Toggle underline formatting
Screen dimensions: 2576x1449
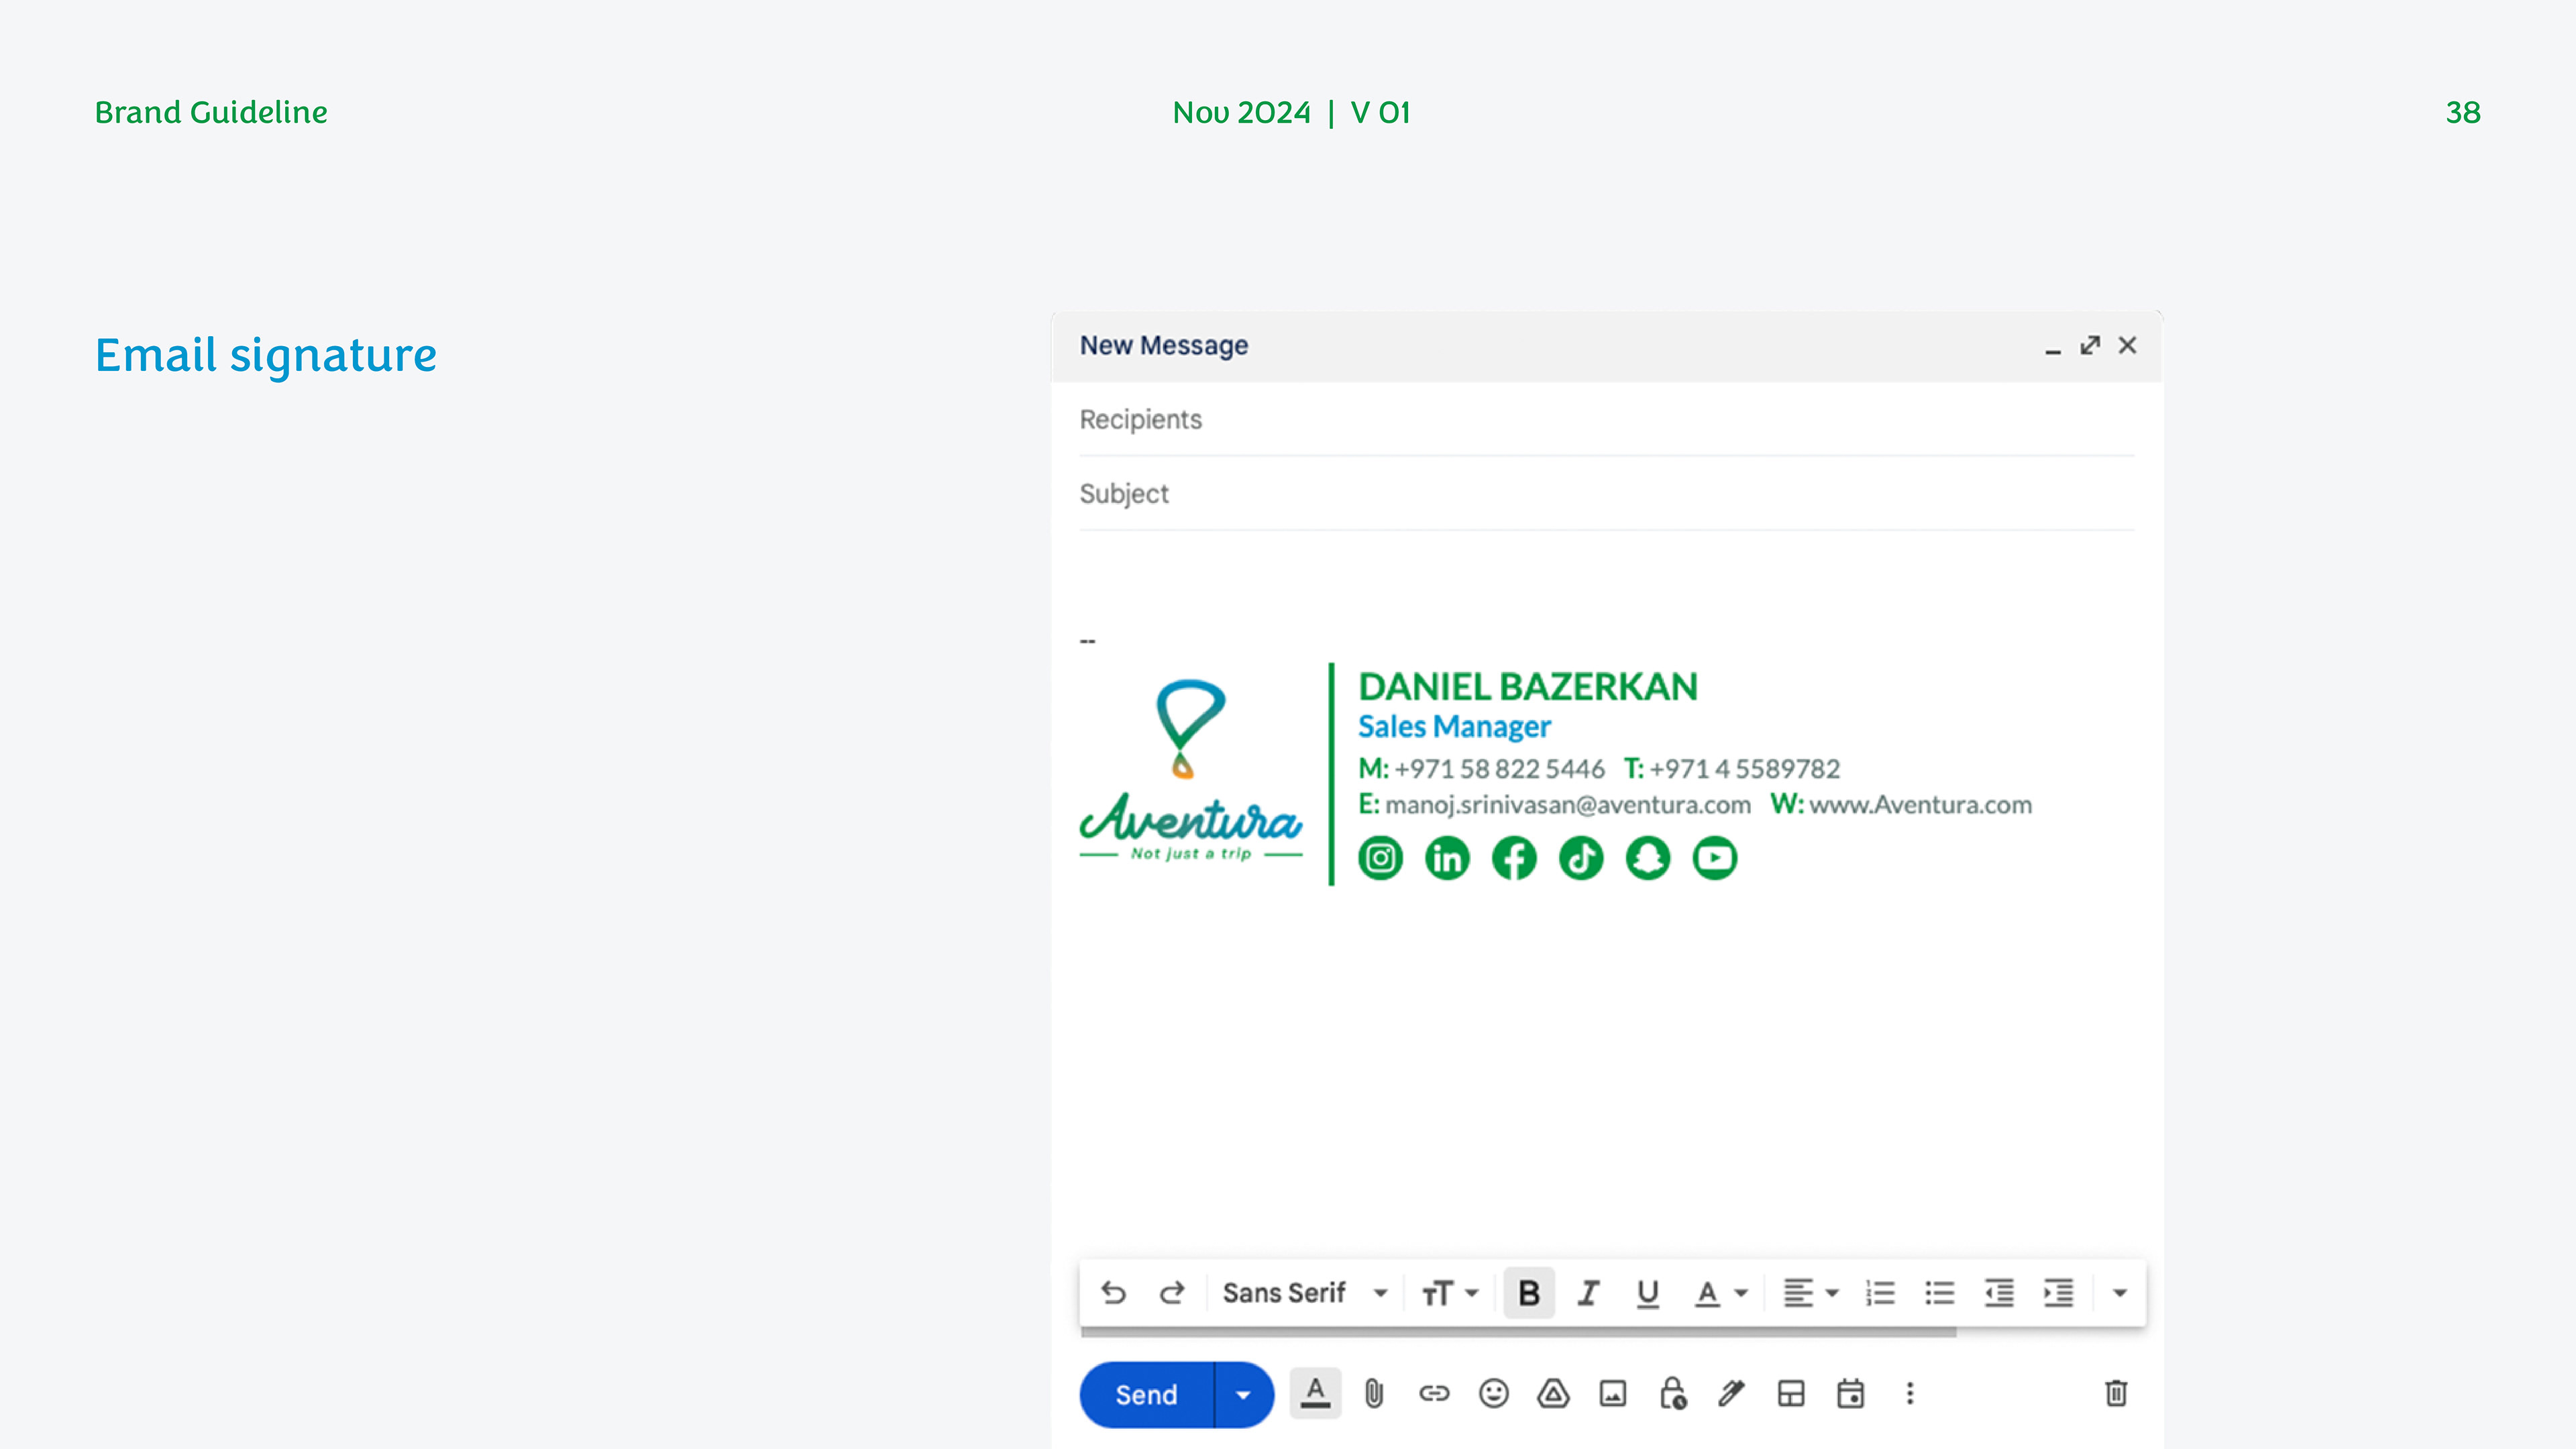click(1647, 1293)
